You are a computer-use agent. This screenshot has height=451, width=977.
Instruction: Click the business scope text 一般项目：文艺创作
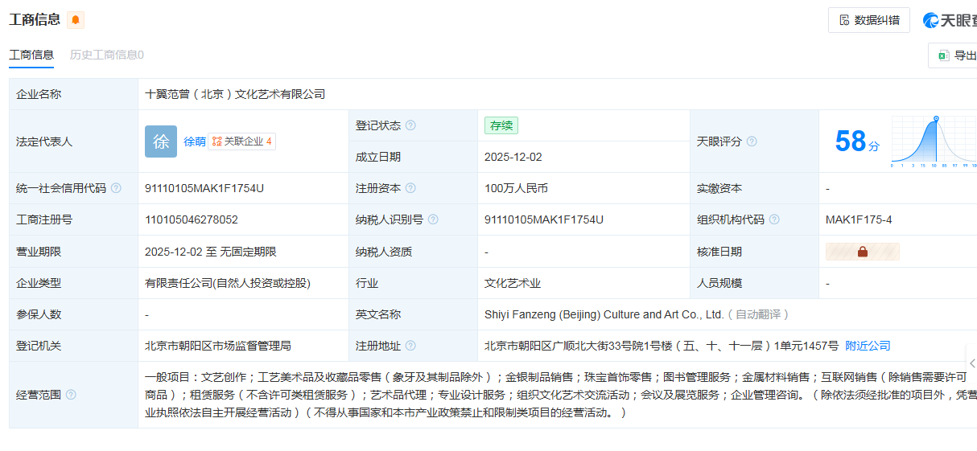(560, 395)
